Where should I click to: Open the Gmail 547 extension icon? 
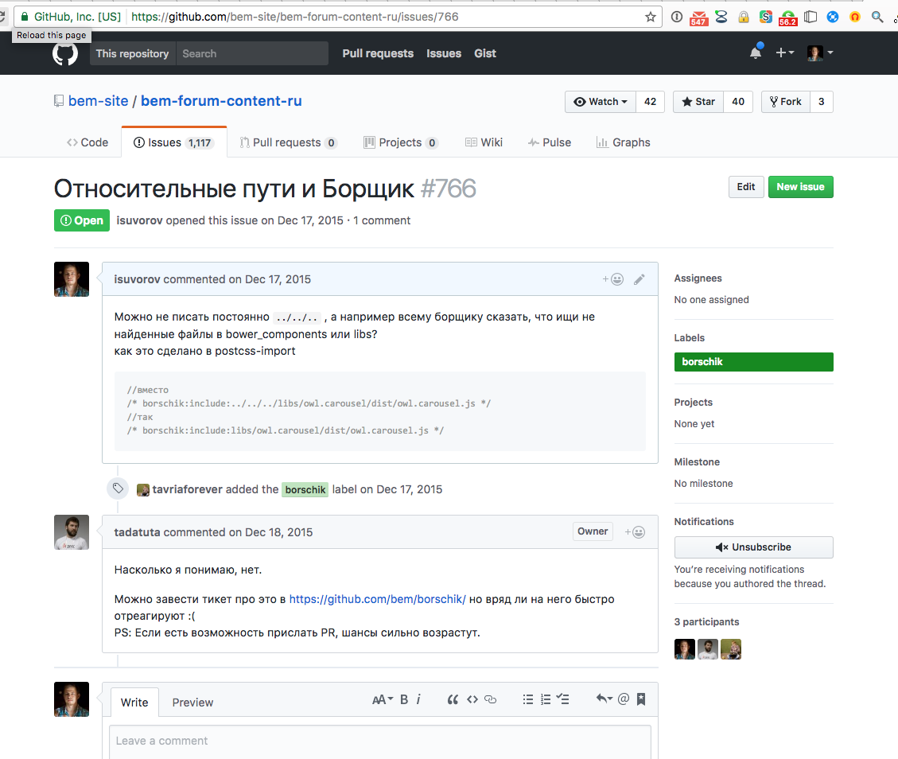[x=698, y=18]
